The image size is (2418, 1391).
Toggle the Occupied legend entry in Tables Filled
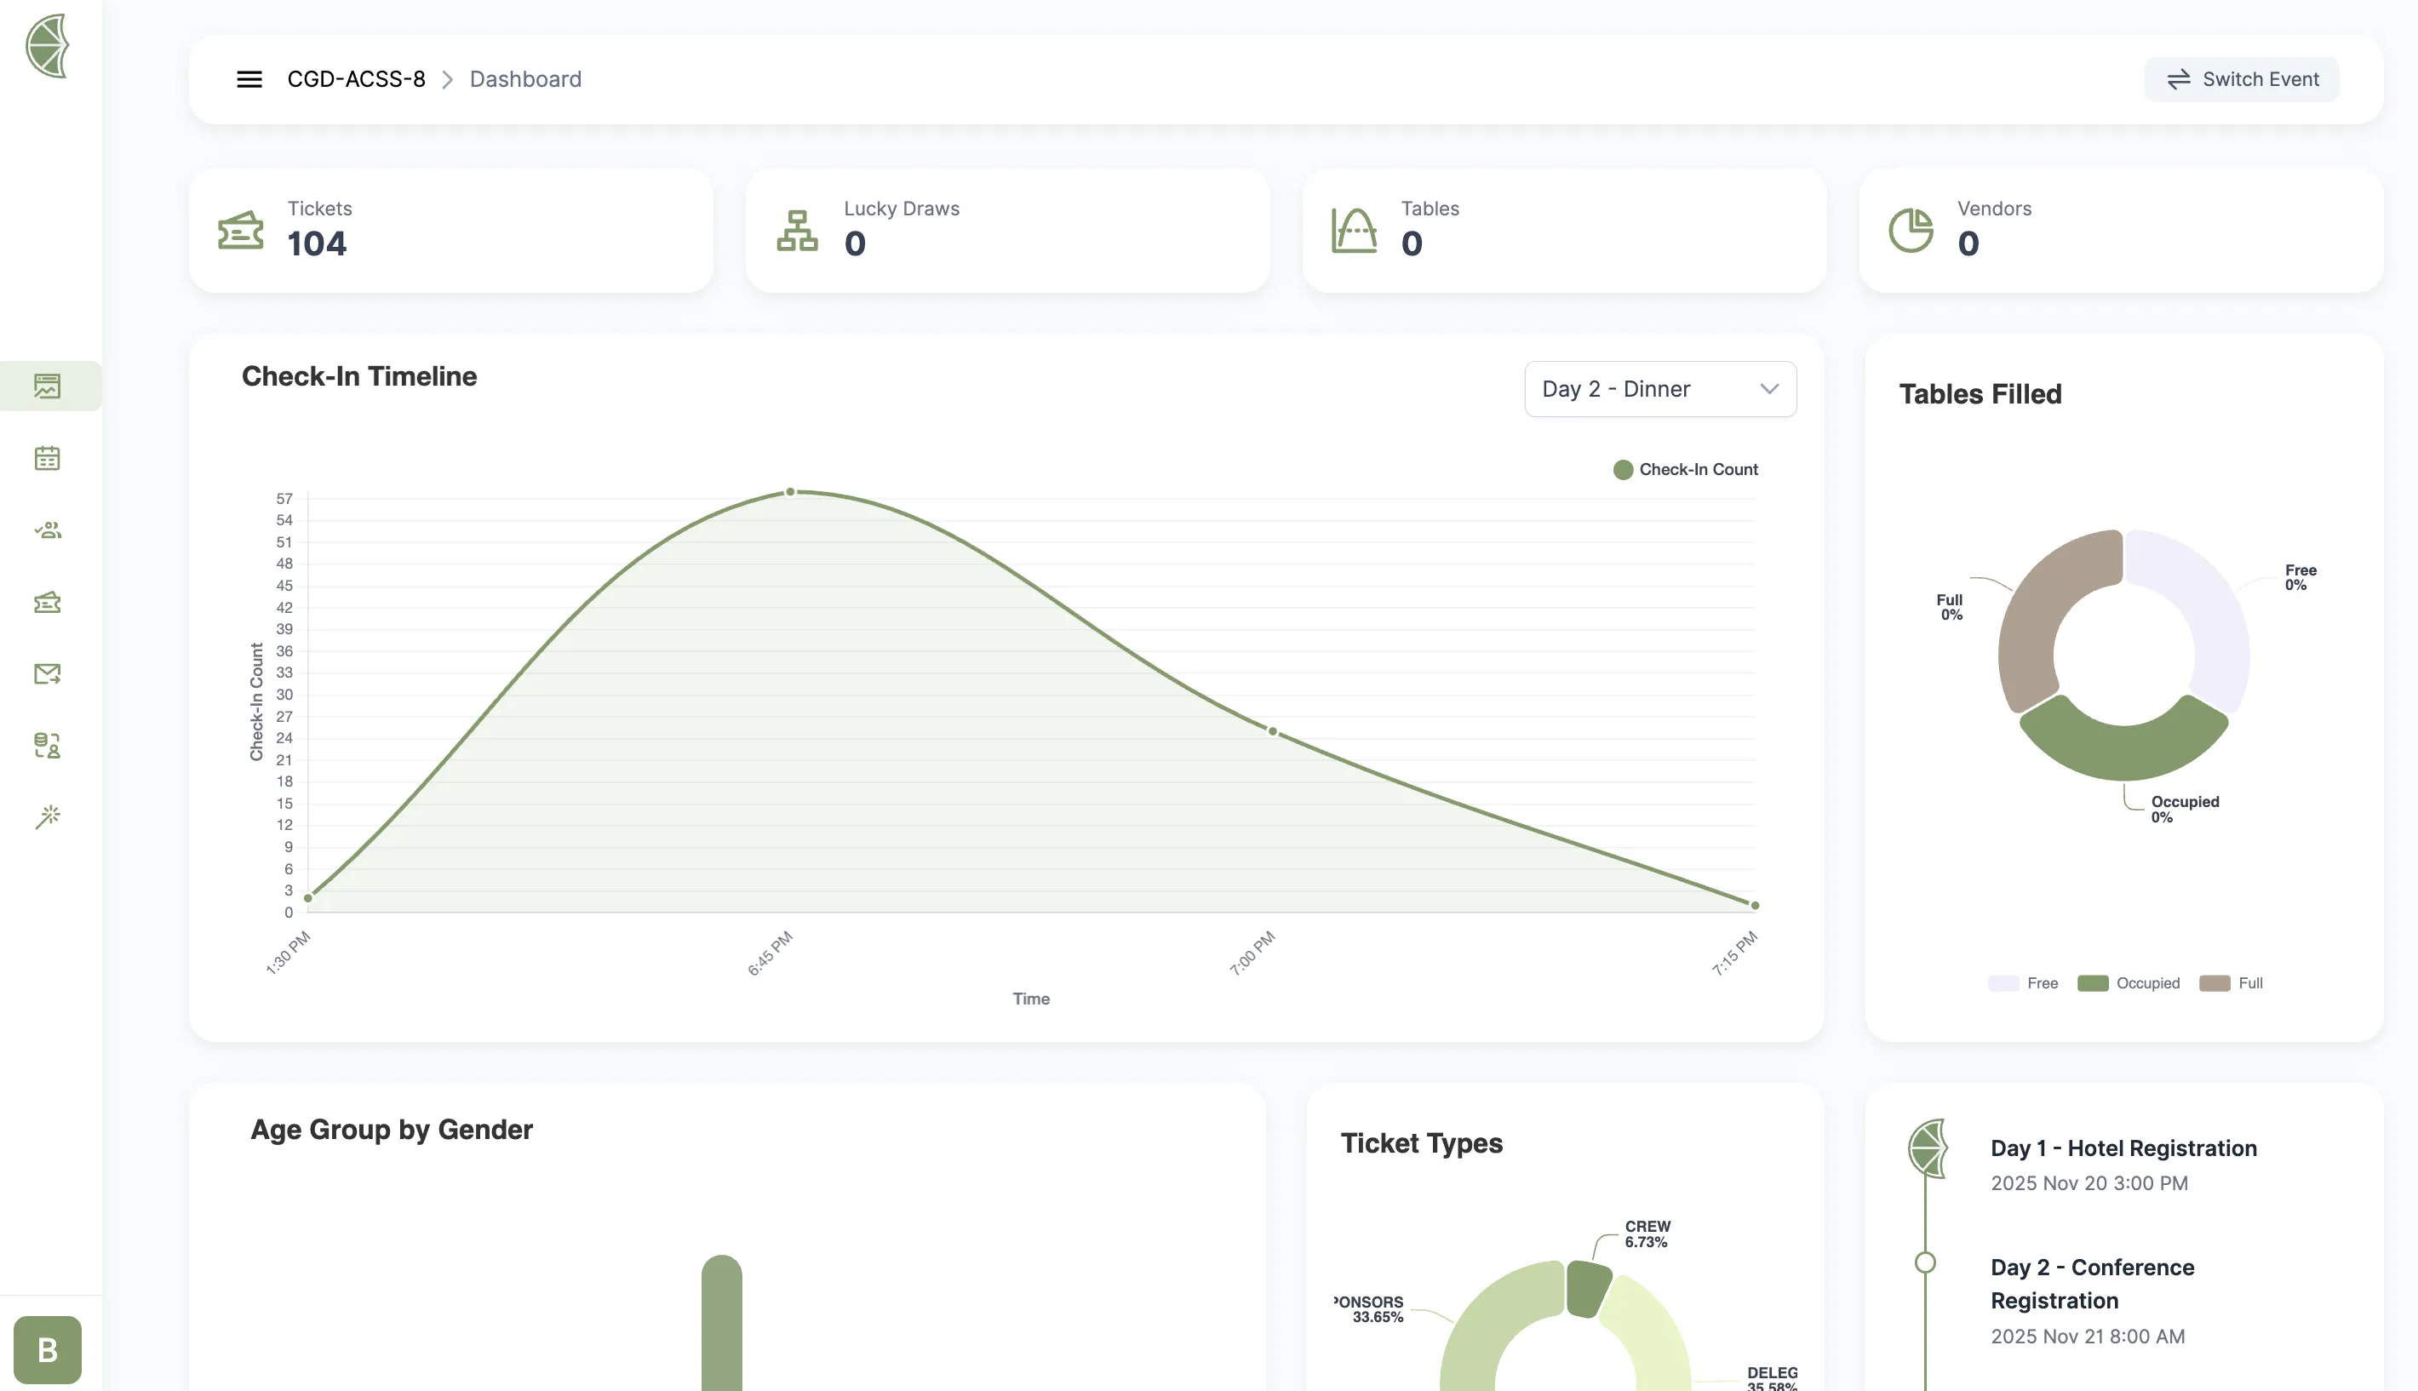(2129, 982)
